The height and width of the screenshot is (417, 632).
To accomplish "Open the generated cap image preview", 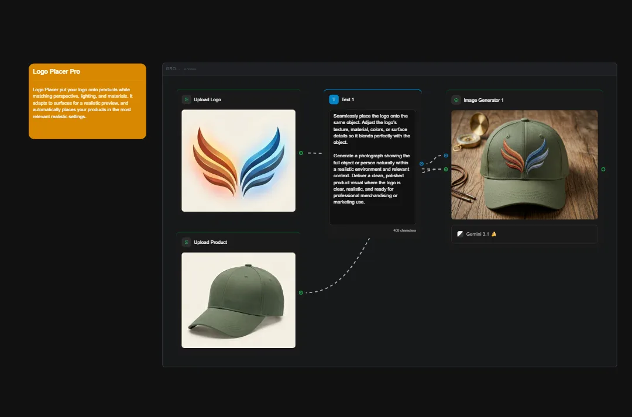I will pos(524,164).
